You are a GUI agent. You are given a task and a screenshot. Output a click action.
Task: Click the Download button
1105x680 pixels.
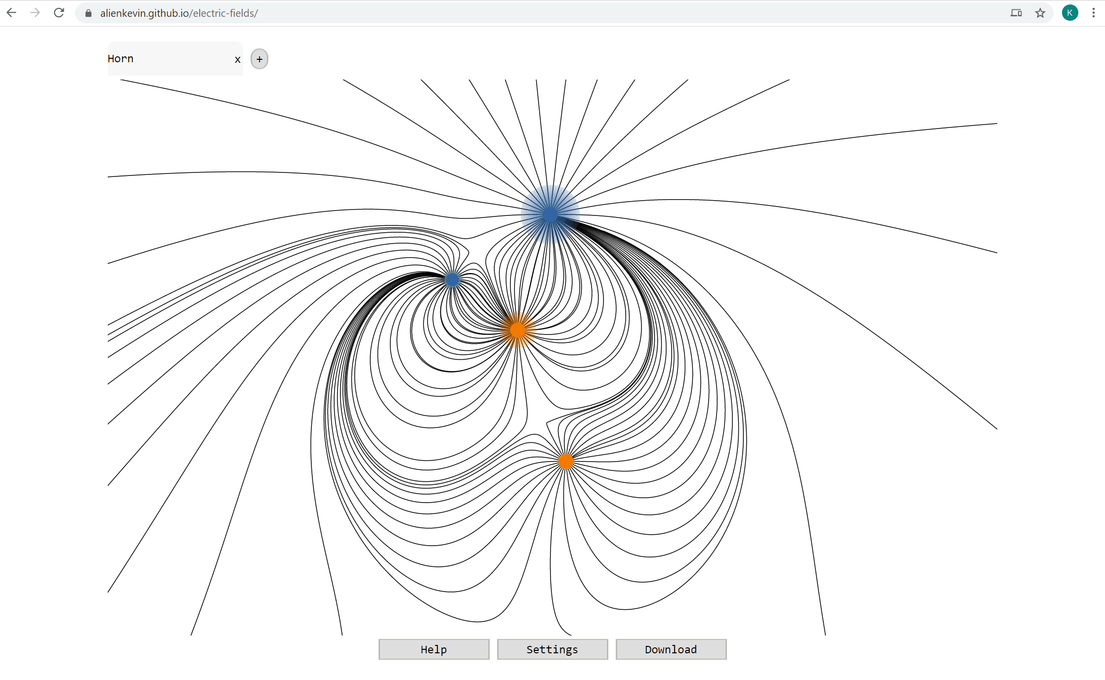pos(671,649)
